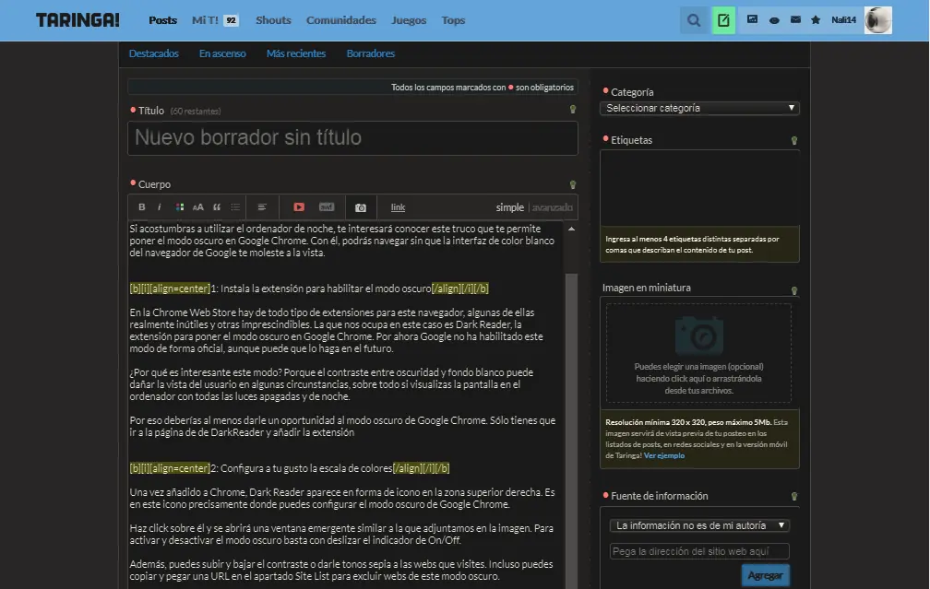
Task: Insert a bulleted list
Action: point(235,206)
